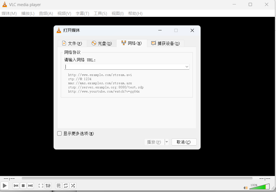276x192 pixels.
Task: Open the 视图(I) menu
Action: click(118, 14)
